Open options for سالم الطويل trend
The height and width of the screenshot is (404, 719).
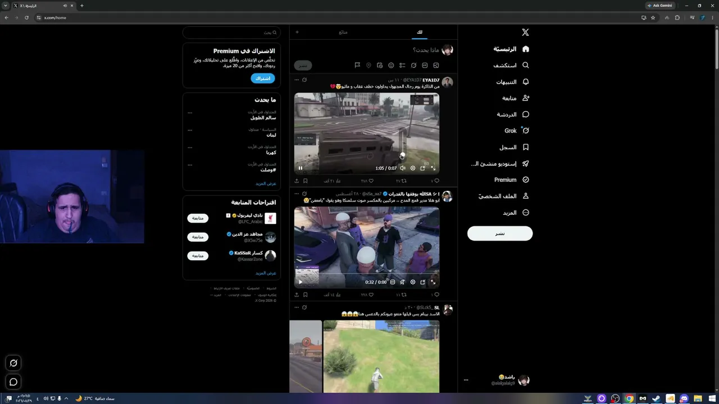190,113
